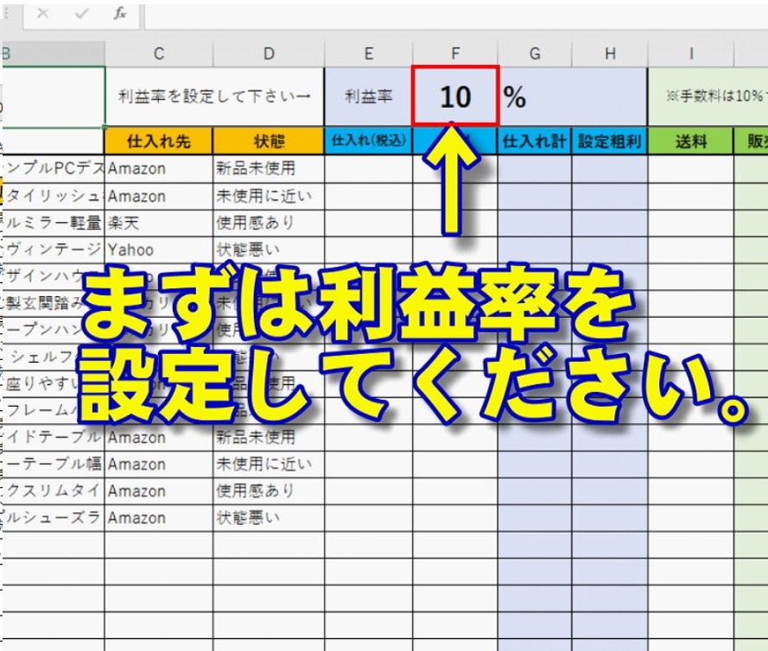This screenshot has height=651, width=768.
Task: Select the Yahoo supplier cell
Action: coord(159,250)
